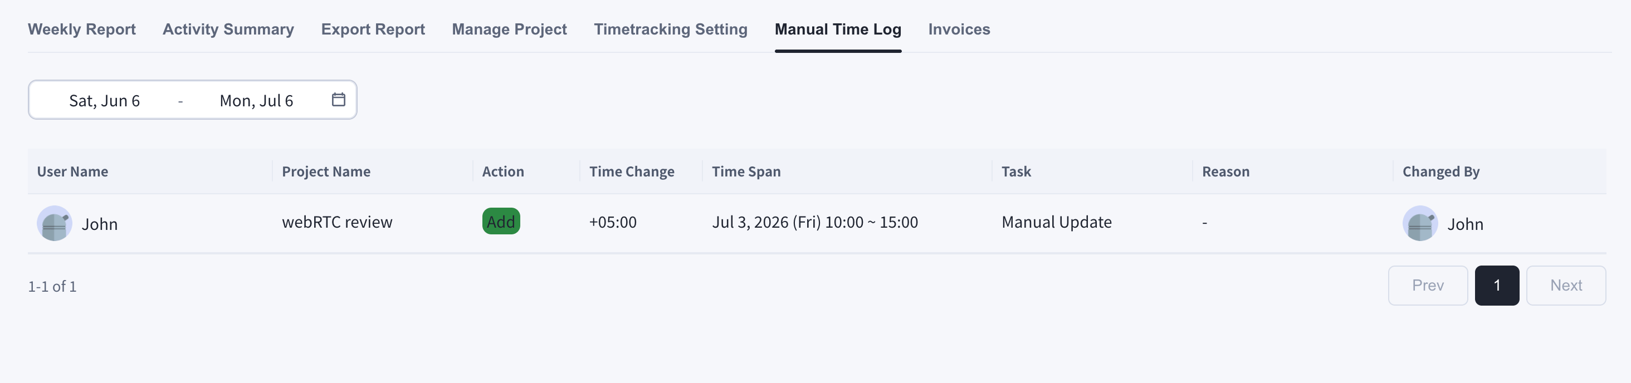Viewport: 1631px width, 383px height.
Task: Click the webRTC review project cell
Action: pyautogui.click(x=337, y=222)
